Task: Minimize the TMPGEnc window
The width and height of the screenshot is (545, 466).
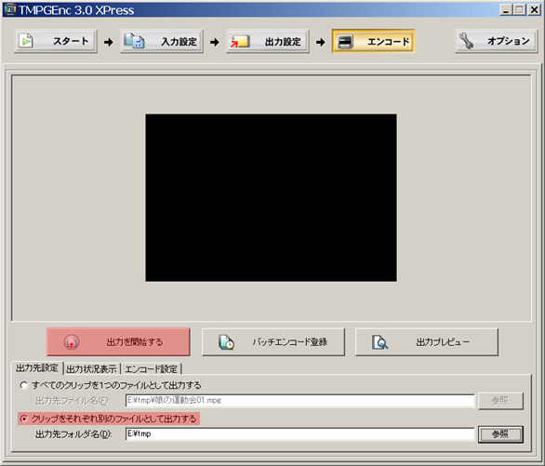Action: (x=506, y=9)
